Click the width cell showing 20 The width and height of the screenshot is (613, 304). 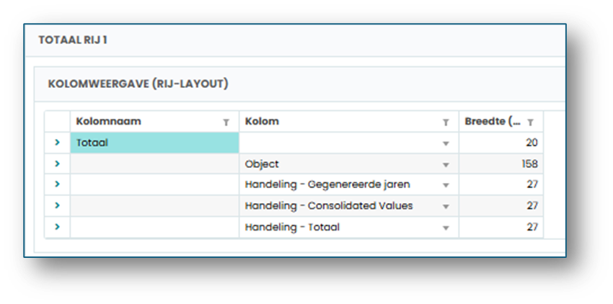coord(501,143)
